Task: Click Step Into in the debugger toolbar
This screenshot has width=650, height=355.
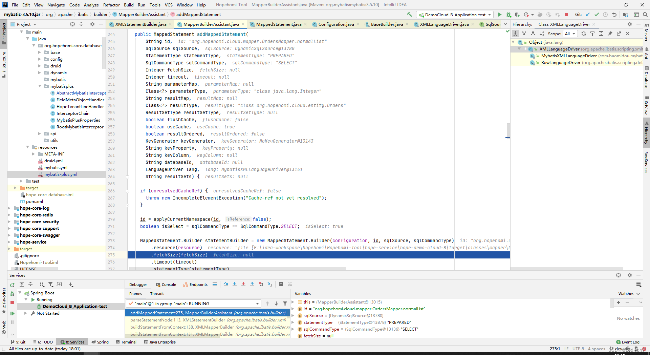Action: point(235,285)
